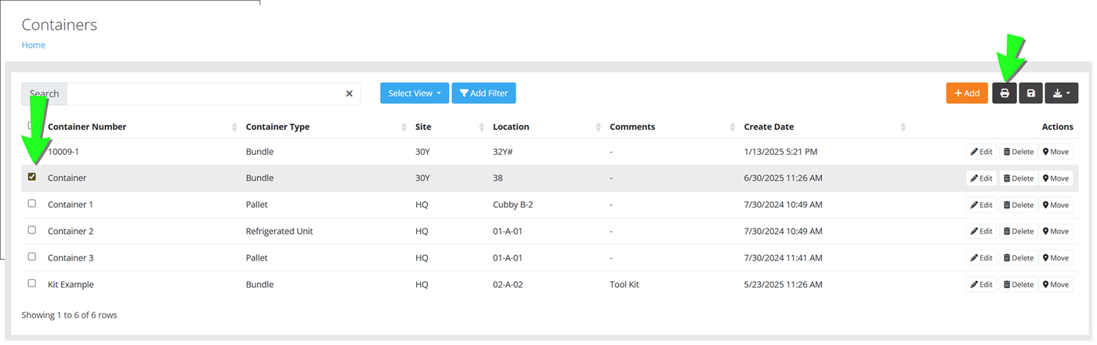
Task: Click the 5/23/2025 11:26 AM date cell
Action: pyautogui.click(x=784, y=285)
